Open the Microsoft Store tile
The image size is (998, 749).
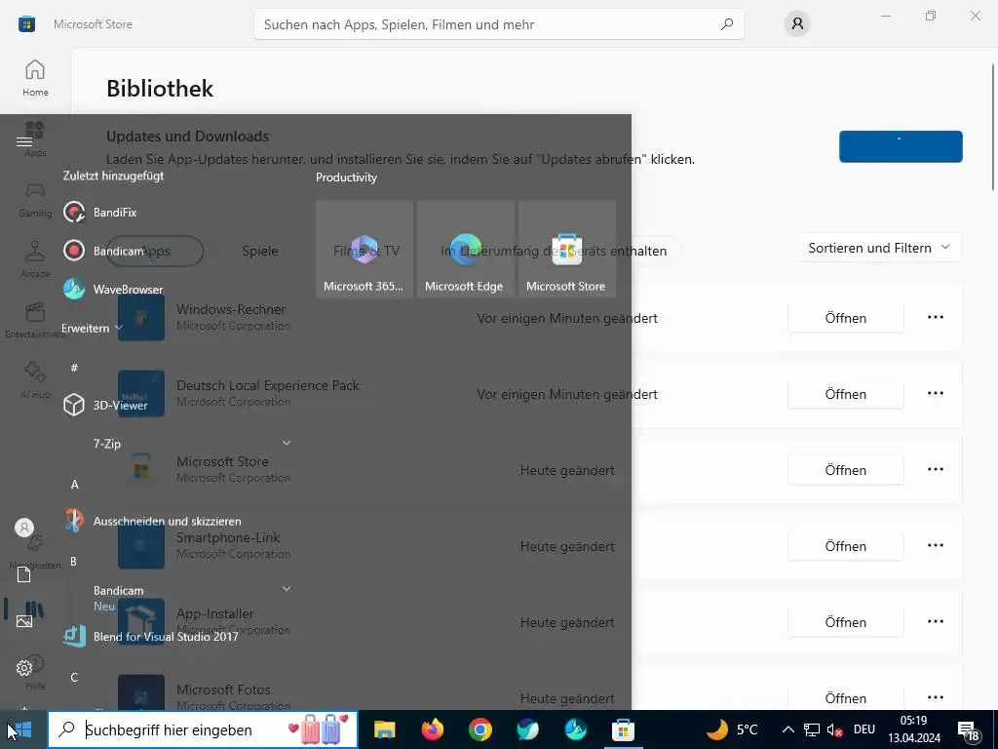click(566, 249)
